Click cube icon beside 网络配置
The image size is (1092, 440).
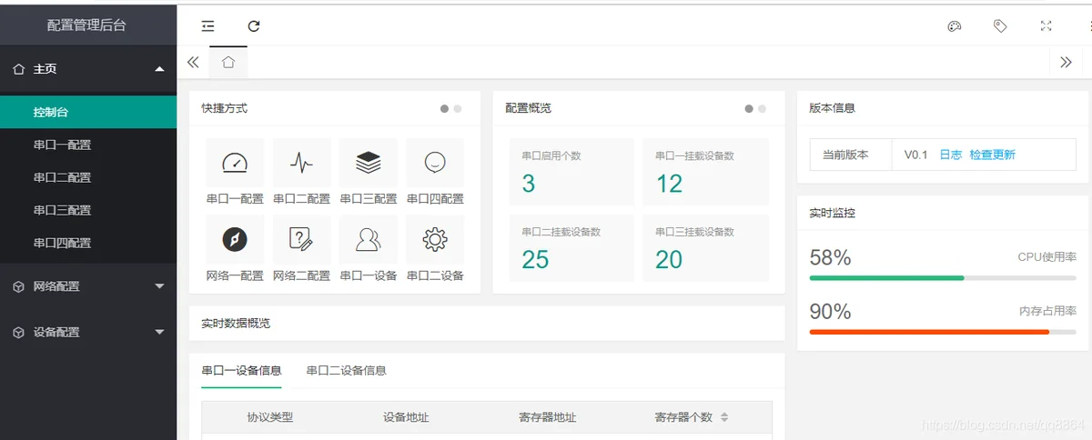18,286
